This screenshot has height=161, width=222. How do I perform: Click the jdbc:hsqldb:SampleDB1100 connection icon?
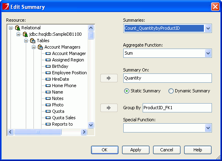pyautogui.click(x=25, y=34)
